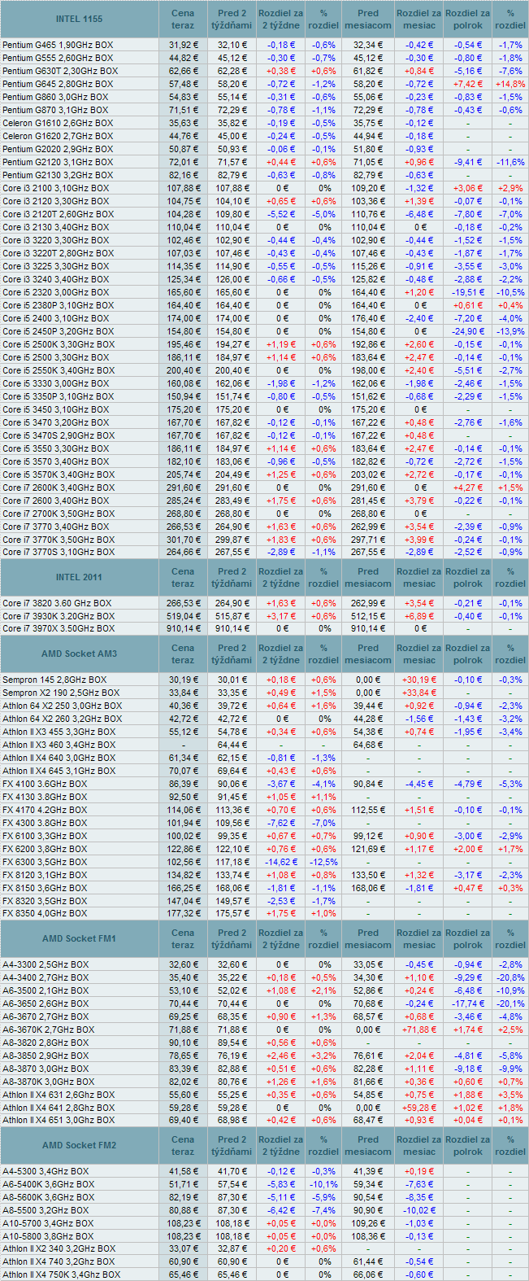Select "Core i7 3970X 3.50GHz BOX" row name
This screenshot has height=1281, width=529.
[x=59, y=629]
